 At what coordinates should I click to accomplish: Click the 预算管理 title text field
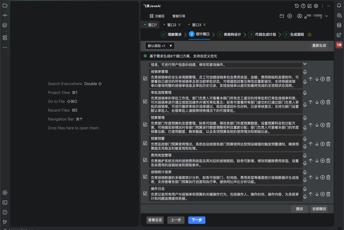(225, 118)
